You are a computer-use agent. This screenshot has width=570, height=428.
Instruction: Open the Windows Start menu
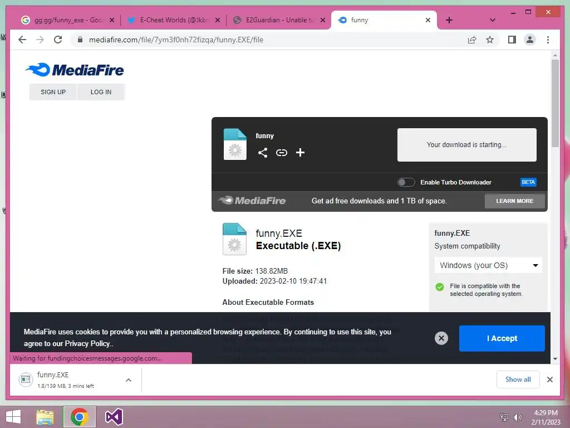coord(13,417)
